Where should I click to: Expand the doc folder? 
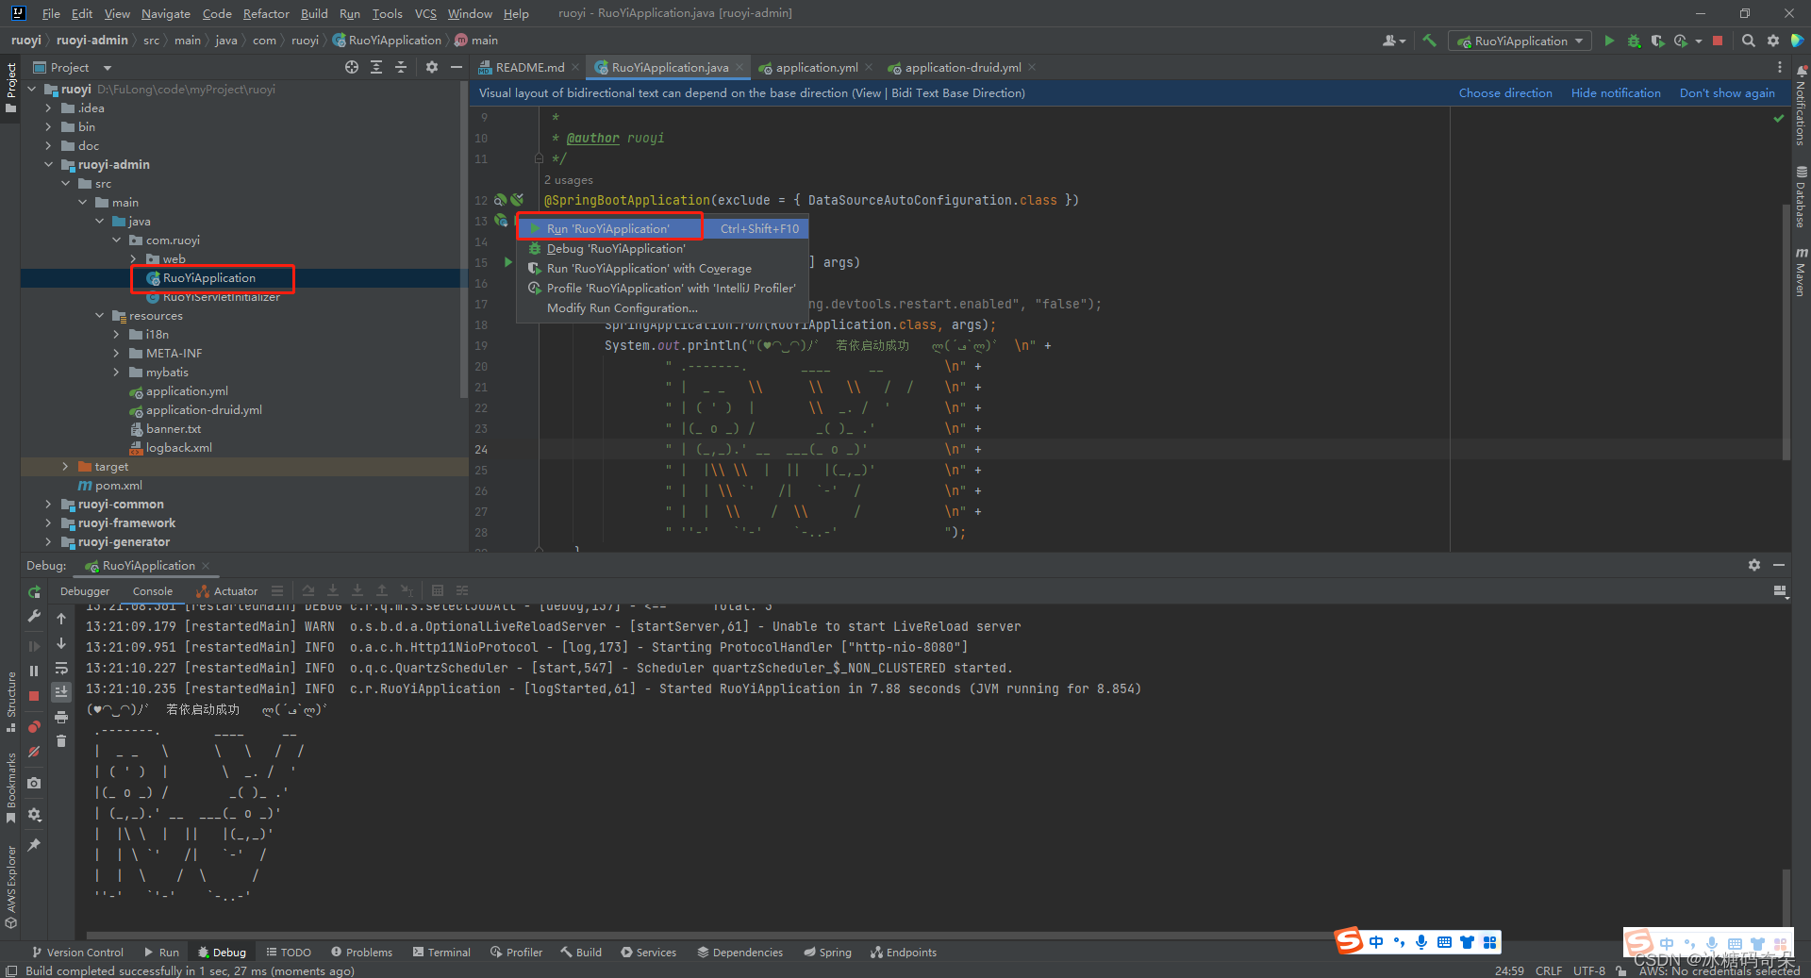pos(48,146)
